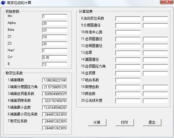Click the 取变位系数 group label
Viewport: 174px width, 138px height.
[14, 73]
